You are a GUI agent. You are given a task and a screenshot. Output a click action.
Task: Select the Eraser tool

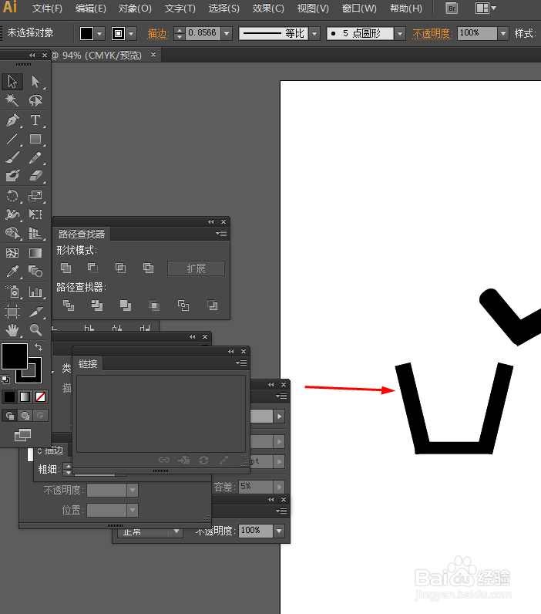click(x=35, y=175)
